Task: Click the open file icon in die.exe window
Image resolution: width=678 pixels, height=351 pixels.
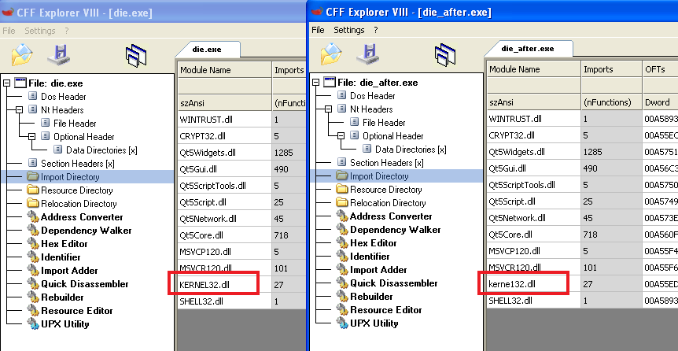Action: (21, 54)
